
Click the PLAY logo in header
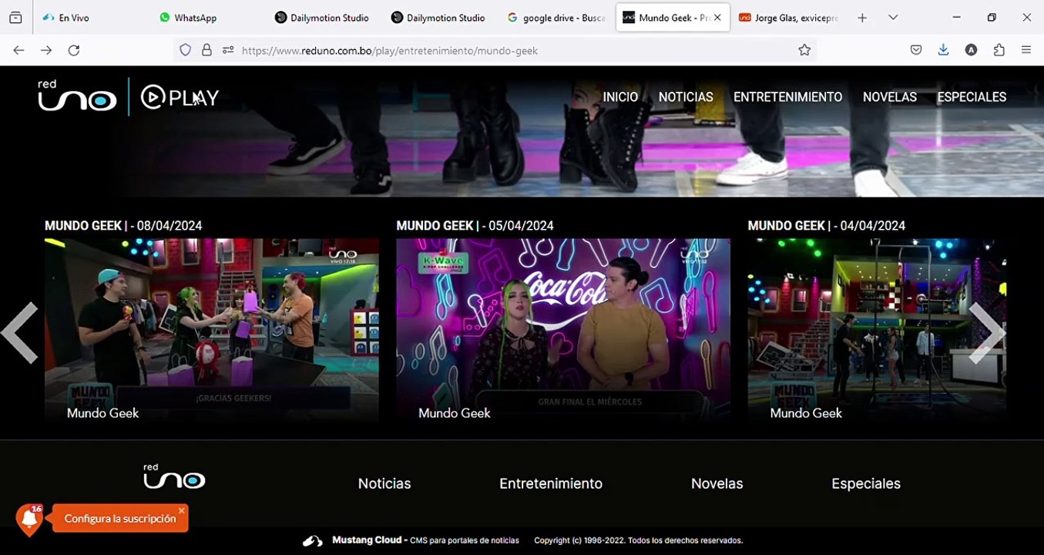[x=180, y=97]
